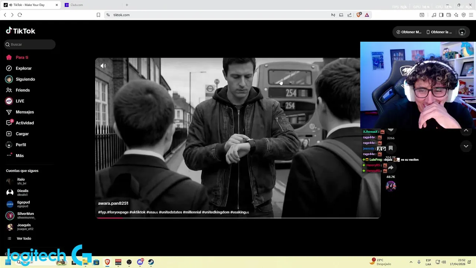
Task: Open Brave Rewards triangle icon
Action: 367,15
